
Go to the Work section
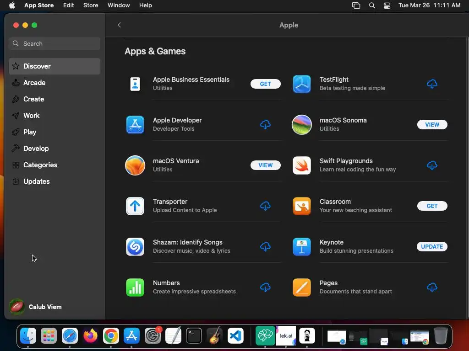pos(55,115)
